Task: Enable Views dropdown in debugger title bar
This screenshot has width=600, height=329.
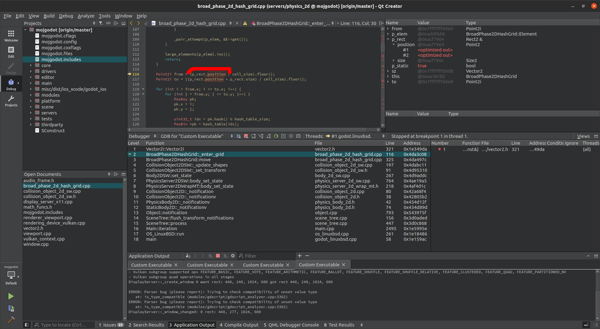Action: coord(583,136)
